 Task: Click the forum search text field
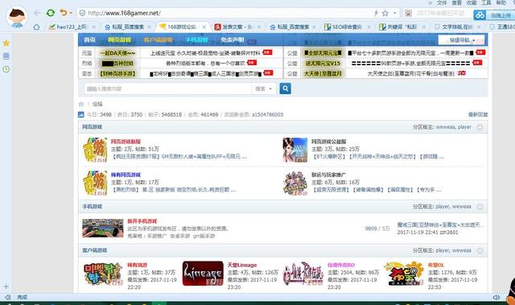167,89
